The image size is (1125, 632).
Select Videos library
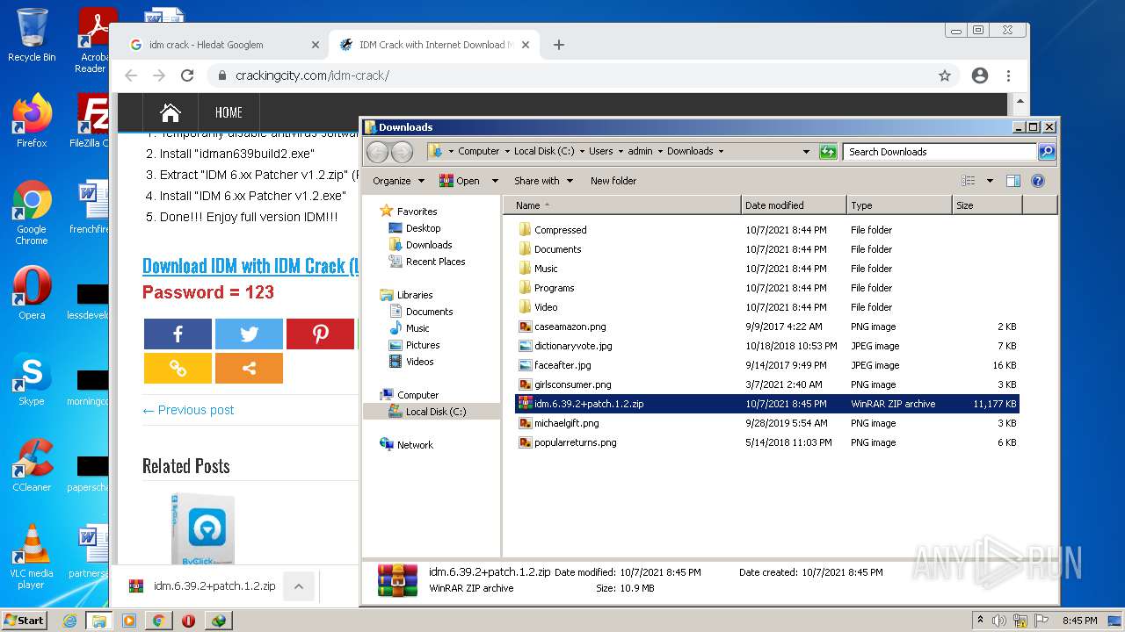419,362
